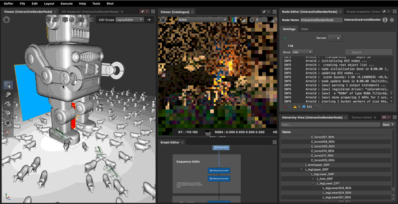398x204 pixels.
Task: Click the hand icon in InteractiveRenderNode Viewer
Action: 6,20
